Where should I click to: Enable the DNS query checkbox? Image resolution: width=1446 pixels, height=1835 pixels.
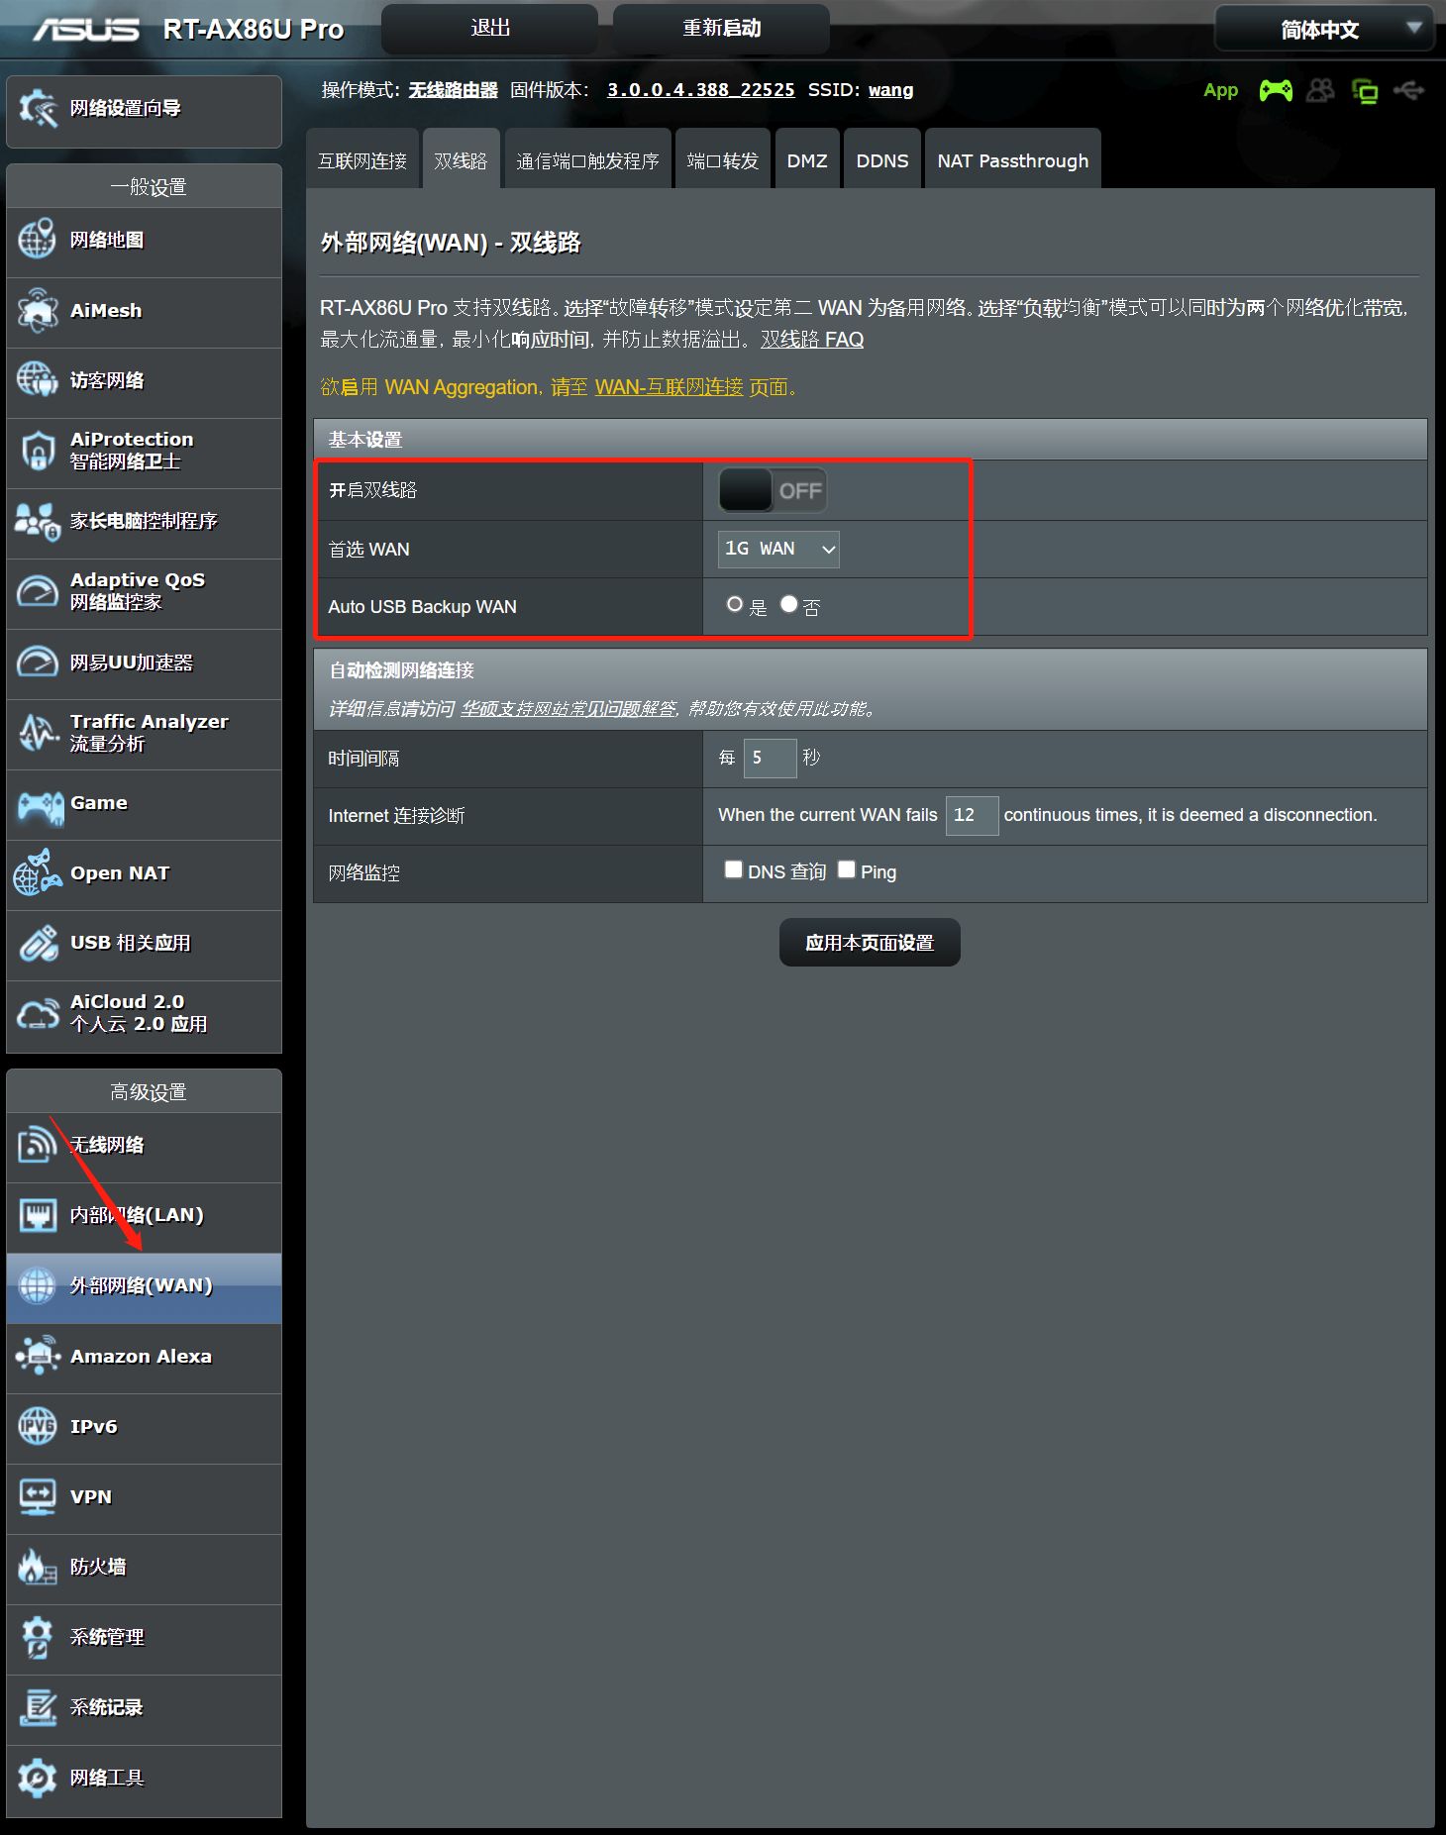733,869
